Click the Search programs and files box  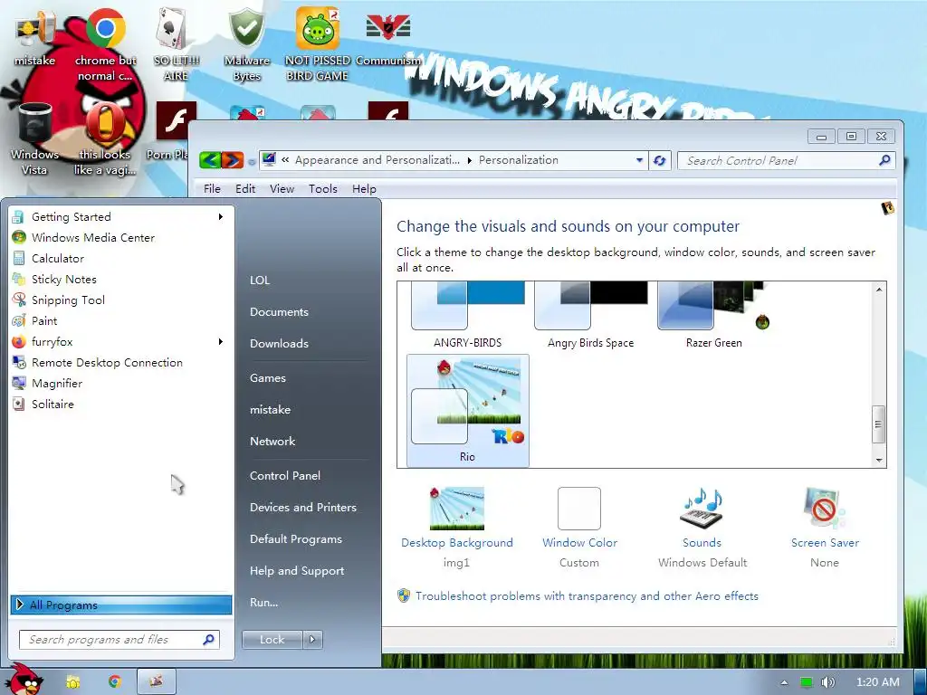(119, 640)
